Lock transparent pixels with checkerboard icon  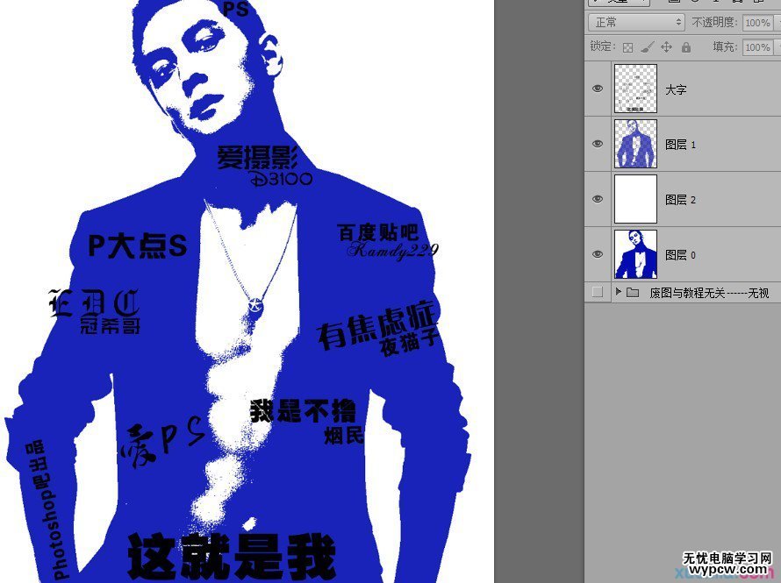pyautogui.click(x=628, y=47)
